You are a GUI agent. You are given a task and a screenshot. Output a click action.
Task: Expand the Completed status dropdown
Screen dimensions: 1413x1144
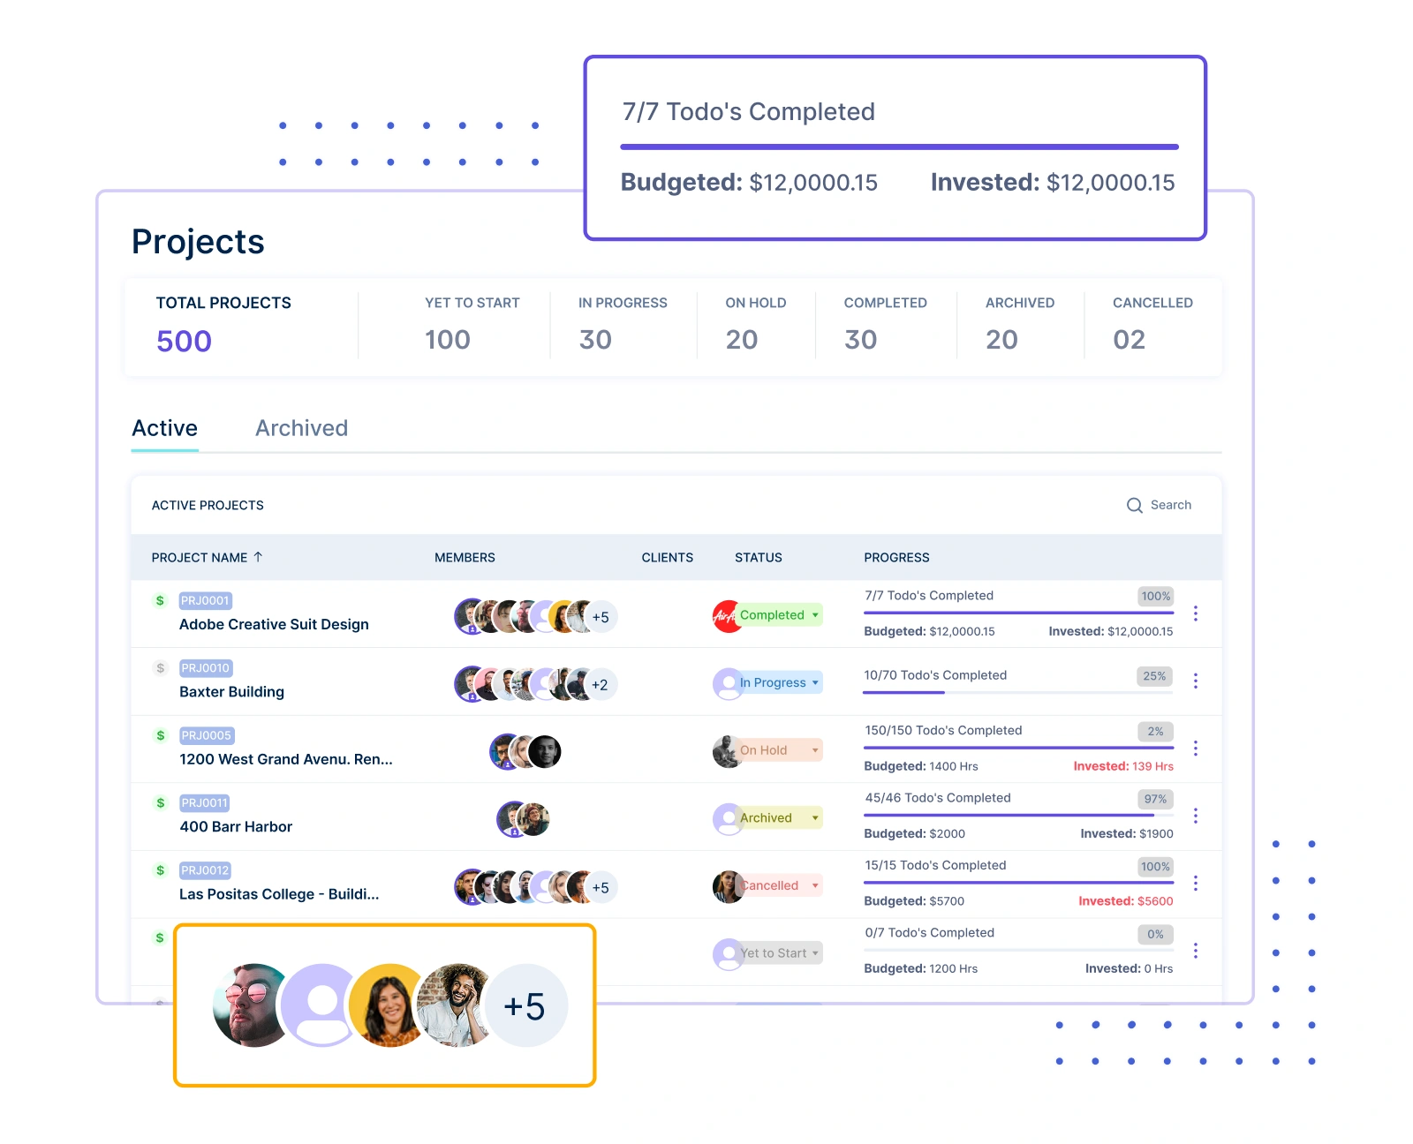point(814,615)
